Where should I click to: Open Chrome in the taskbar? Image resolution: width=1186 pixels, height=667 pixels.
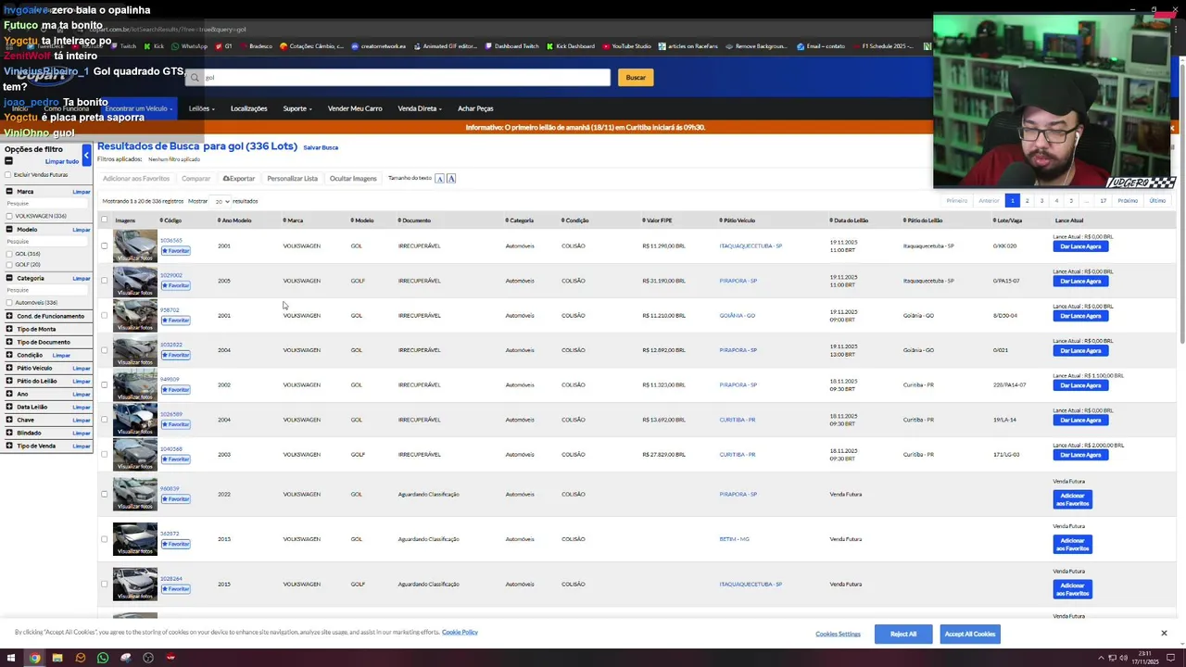pos(34,658)
